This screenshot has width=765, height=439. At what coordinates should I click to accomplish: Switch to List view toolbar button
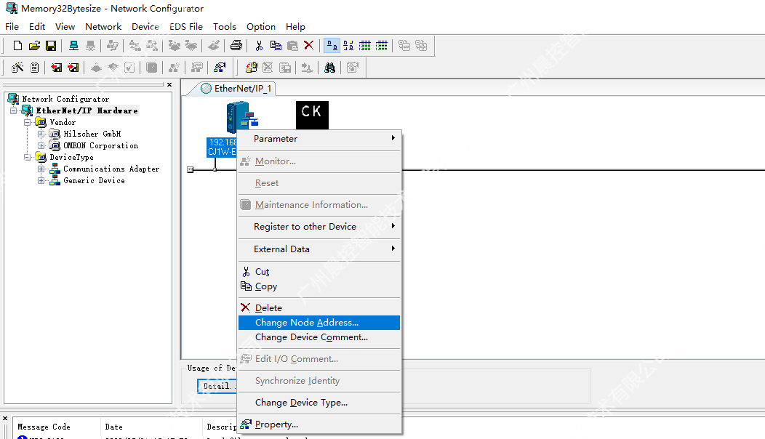tap(365, 46)
